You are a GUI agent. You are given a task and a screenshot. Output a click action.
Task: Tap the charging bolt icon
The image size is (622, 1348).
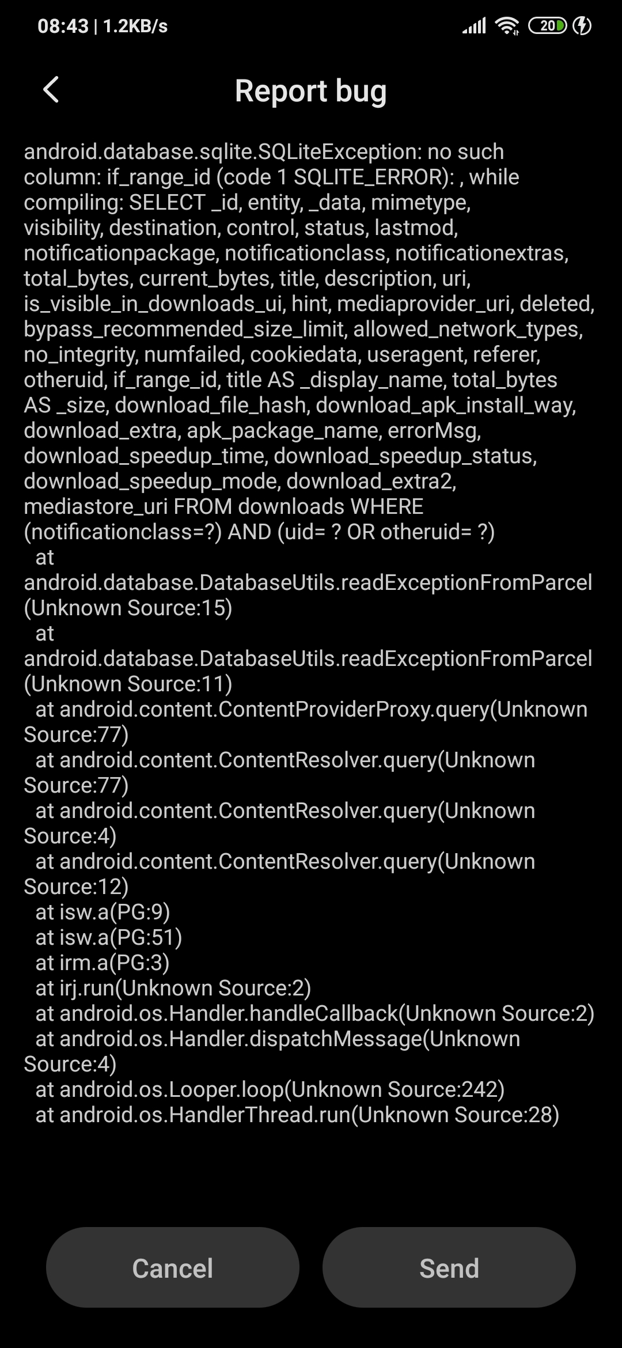[582, 26]
